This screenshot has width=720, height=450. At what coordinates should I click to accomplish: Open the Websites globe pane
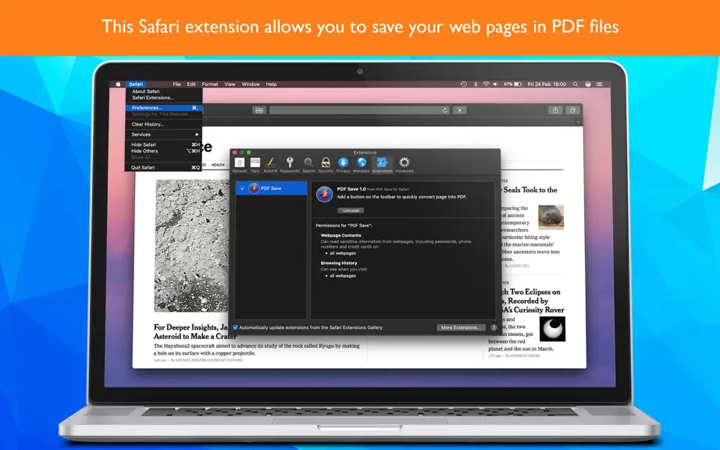point(362,164)
